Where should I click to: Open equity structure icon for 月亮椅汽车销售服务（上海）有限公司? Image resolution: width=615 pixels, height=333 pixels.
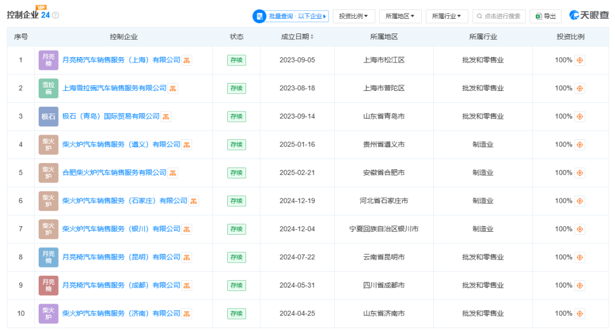(186, 60)
